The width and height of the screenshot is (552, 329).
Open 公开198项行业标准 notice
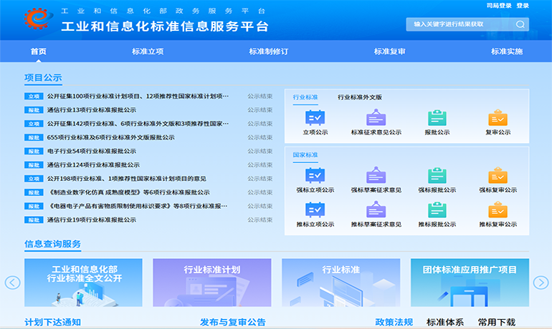pos(126,178)
